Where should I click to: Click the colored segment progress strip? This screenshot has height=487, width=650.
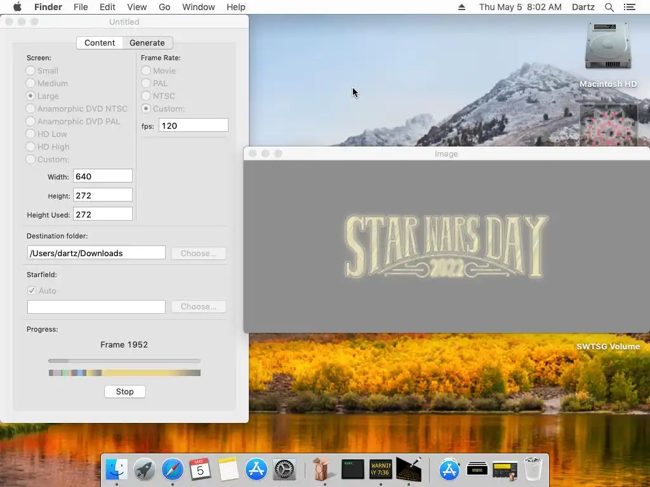pyautogui.click(x=124, y=373)
